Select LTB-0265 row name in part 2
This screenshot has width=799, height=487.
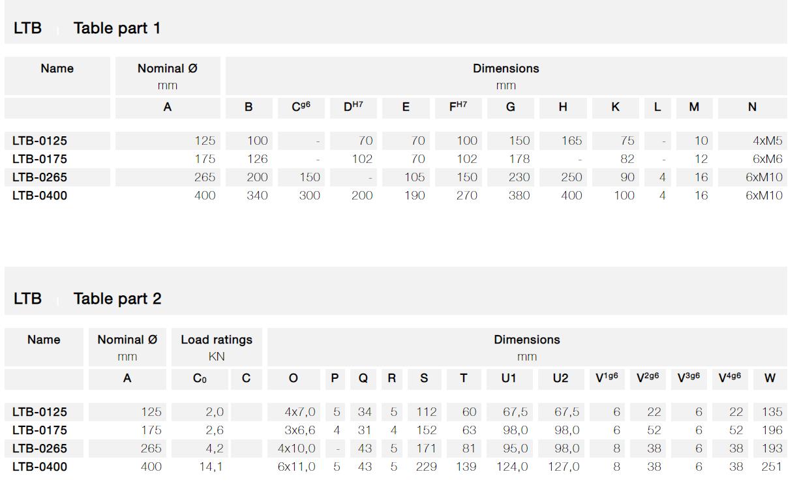click(x=40, y=449)
